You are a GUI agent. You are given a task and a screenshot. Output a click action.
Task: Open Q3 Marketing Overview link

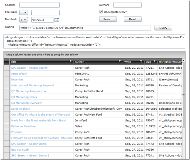[26, 103]
